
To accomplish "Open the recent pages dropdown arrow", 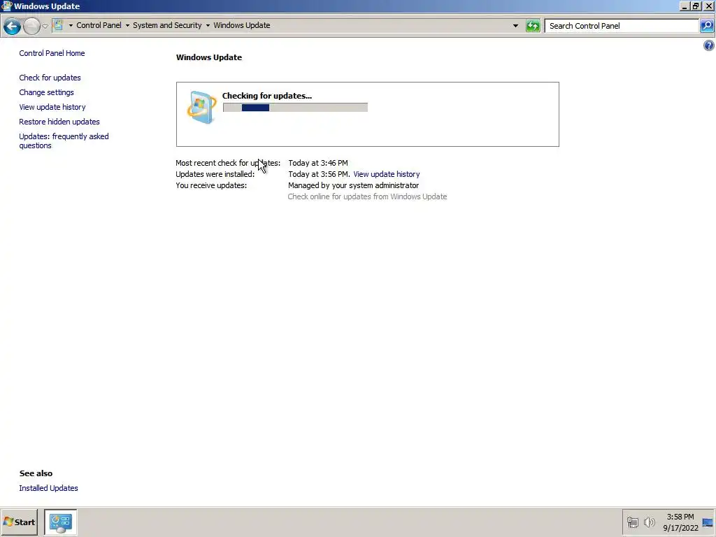I will coord(45,26).
